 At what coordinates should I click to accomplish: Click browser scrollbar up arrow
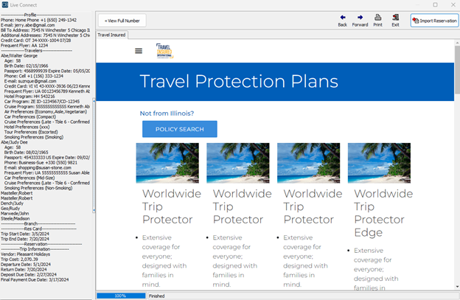(457, 43)
